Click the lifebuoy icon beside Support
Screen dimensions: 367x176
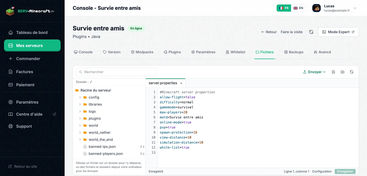[11, 126]
